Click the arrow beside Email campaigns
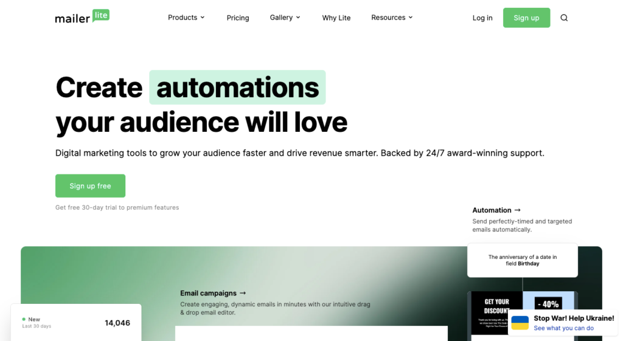This screenshot has width=623, height=341. coord(243,293)
